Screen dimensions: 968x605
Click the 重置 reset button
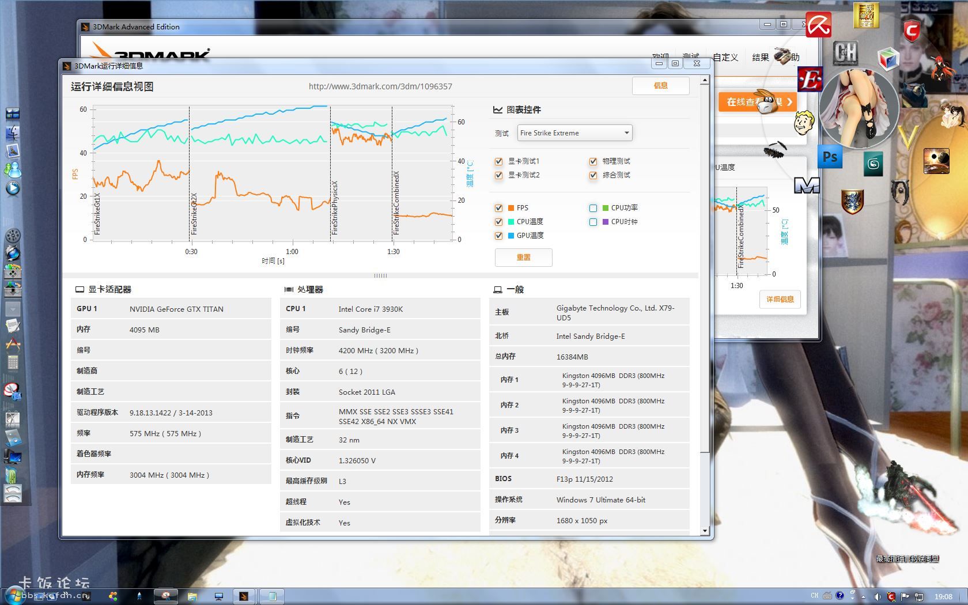[x=523, y=258]
